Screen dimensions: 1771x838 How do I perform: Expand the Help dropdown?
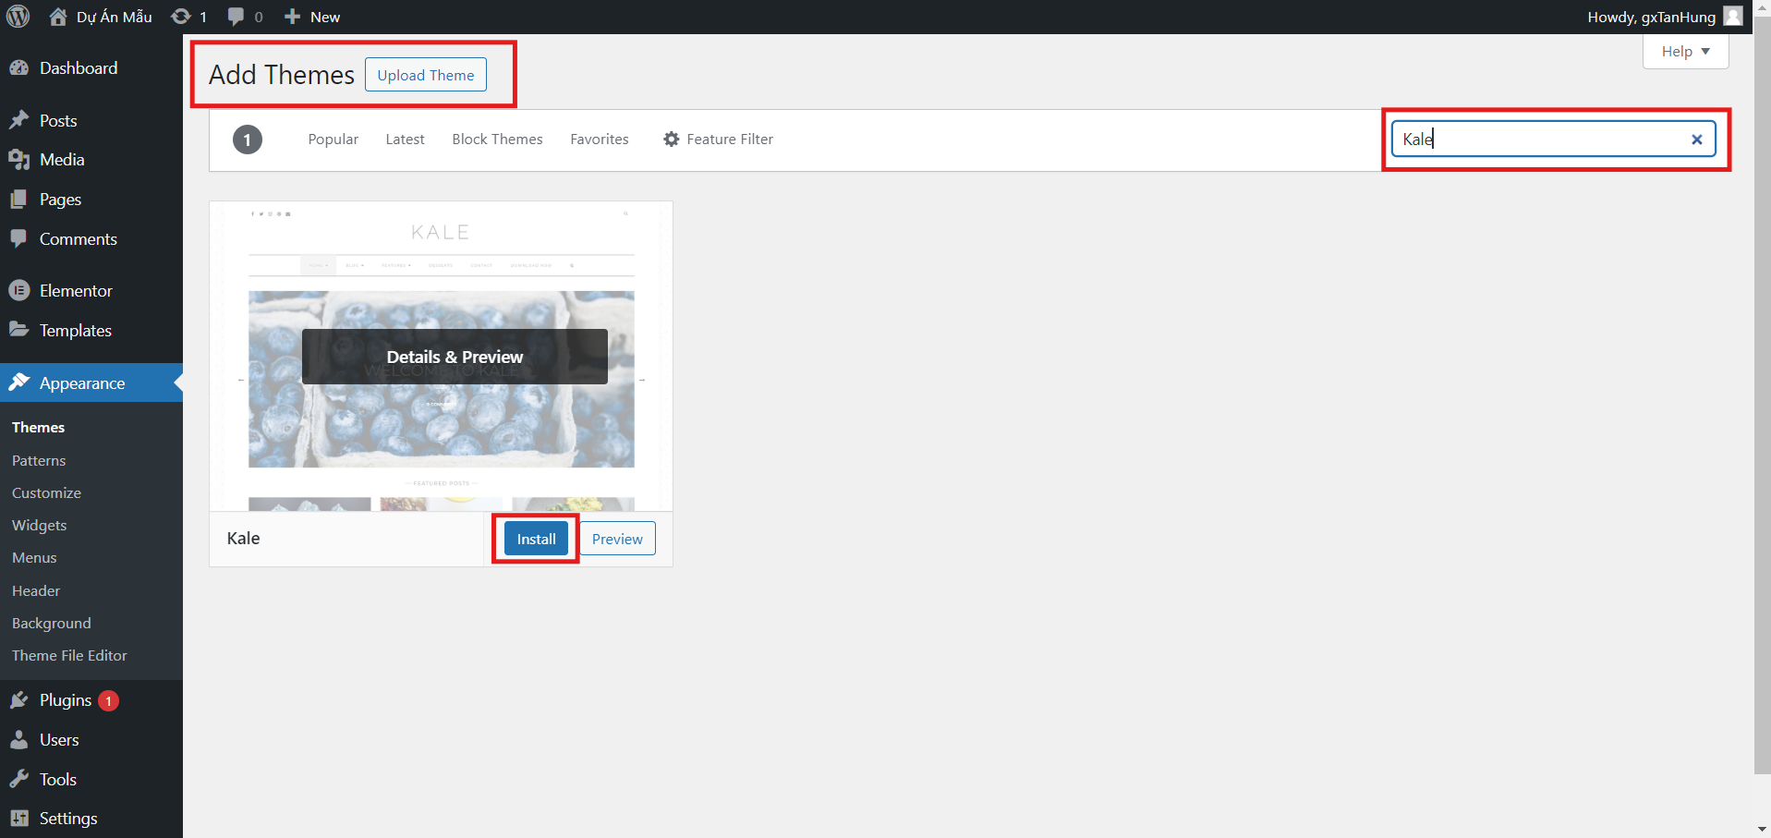[1685, 52]
